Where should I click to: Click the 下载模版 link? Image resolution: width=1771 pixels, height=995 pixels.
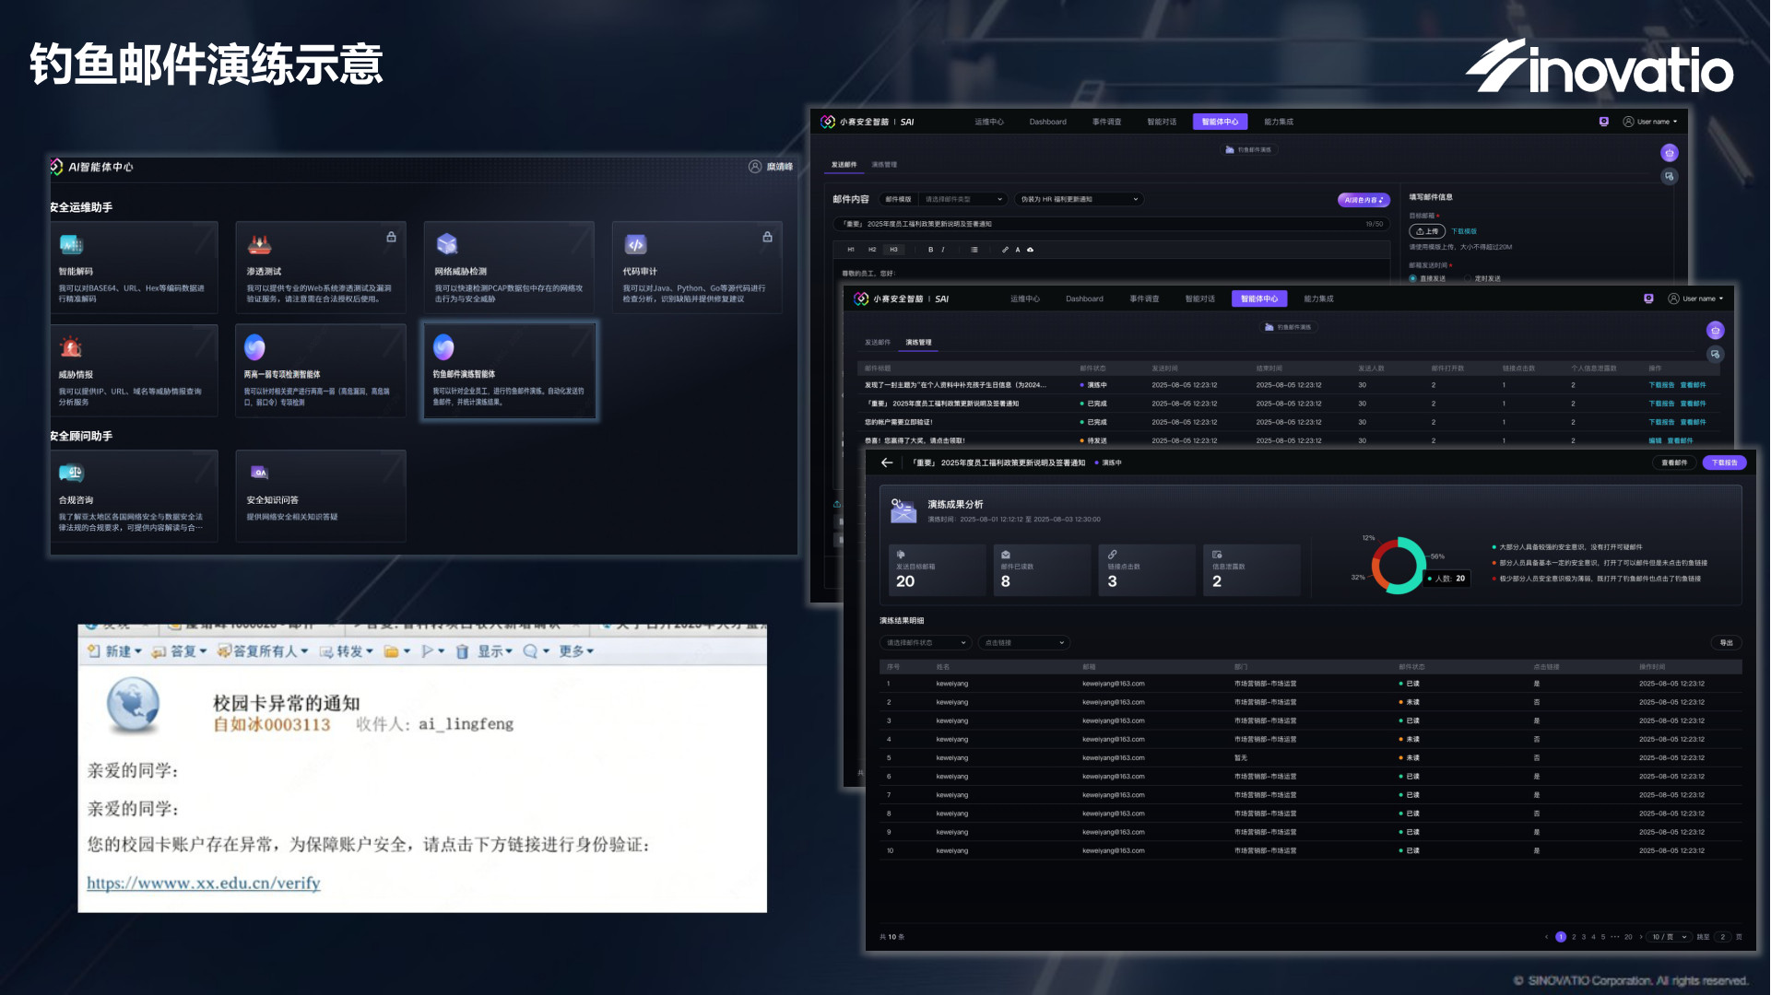[1464, 231]
